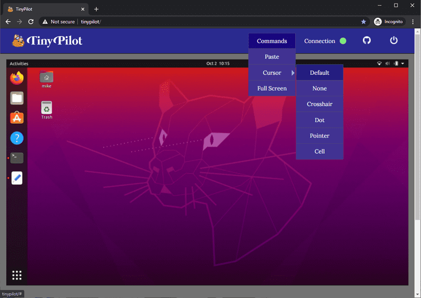
Task: Select Cell cursor option
Action: (319, 151)
